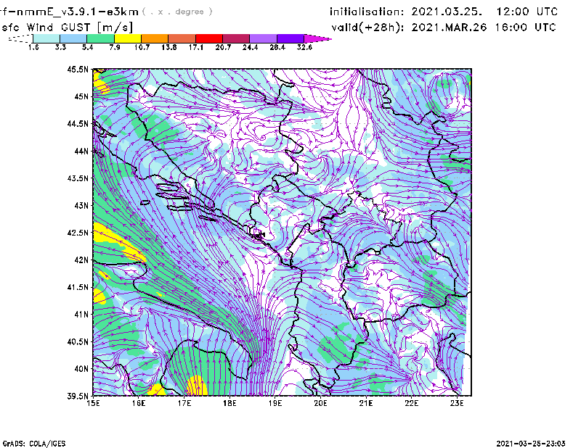
Task: Click the legend value 32.6
Action: point(304,47)
